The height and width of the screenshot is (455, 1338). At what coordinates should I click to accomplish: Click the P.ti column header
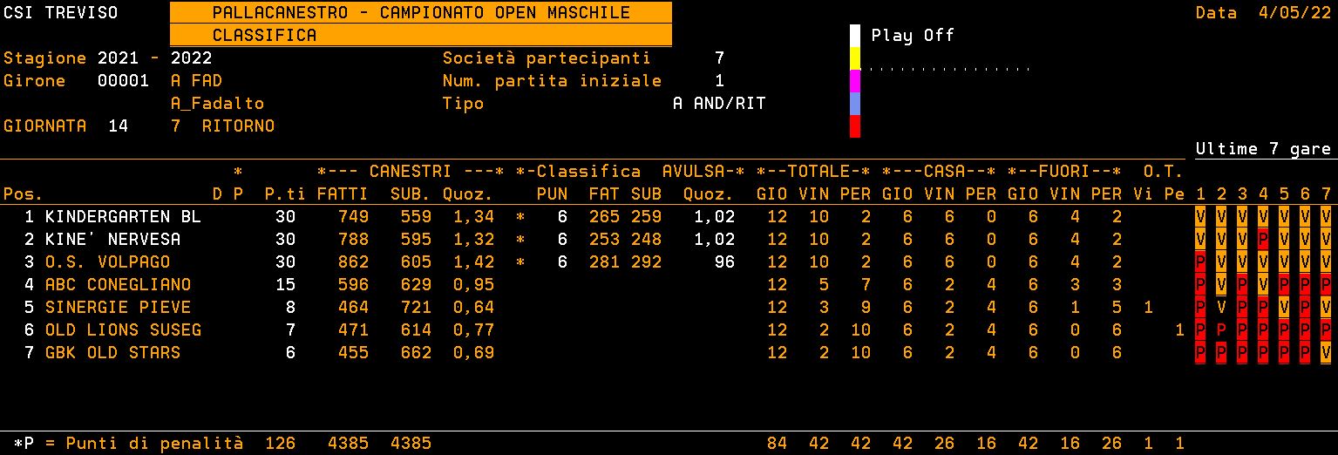click(280, 194)
